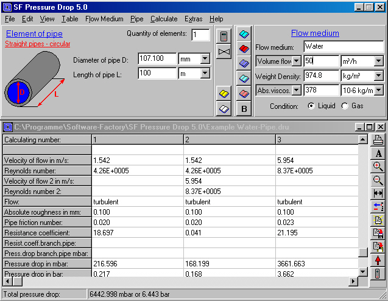Click the new document sparkle icon
The width and height of the screenshot is (388, 301).
coord(378,220)
